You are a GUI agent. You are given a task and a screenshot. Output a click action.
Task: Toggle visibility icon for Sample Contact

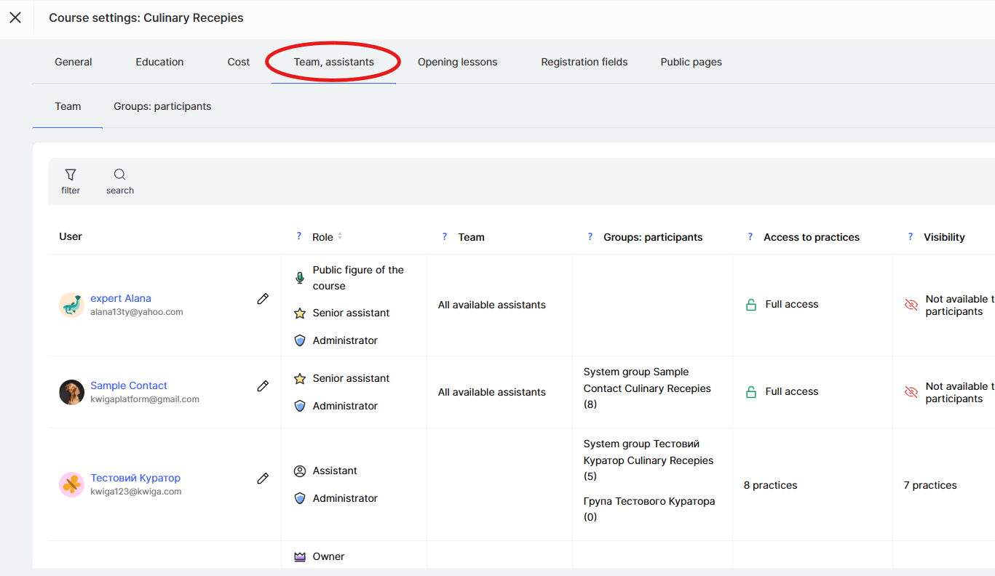pyautogui.click(x=911, y=392)
